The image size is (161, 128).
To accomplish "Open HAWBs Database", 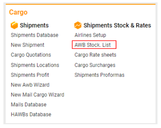I will (x=31, y=114).
